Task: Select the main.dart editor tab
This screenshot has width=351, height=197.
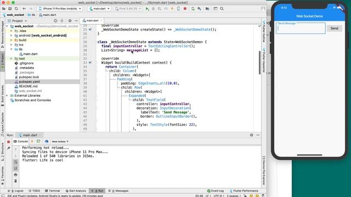Action: (x=92, y=21)
